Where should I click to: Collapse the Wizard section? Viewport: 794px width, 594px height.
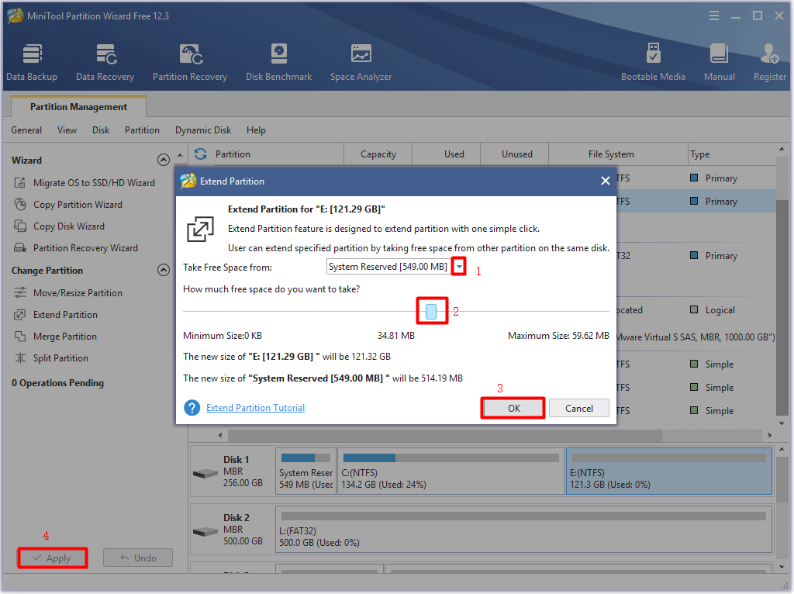(163, 161)
